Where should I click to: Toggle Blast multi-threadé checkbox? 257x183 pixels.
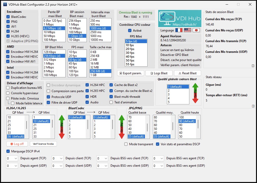point(111,96)
